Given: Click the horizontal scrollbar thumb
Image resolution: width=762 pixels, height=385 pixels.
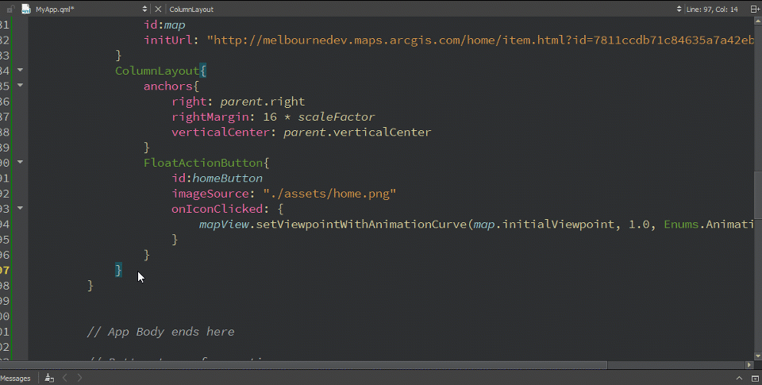Looking at the screenshot, I should pos(304,364).
